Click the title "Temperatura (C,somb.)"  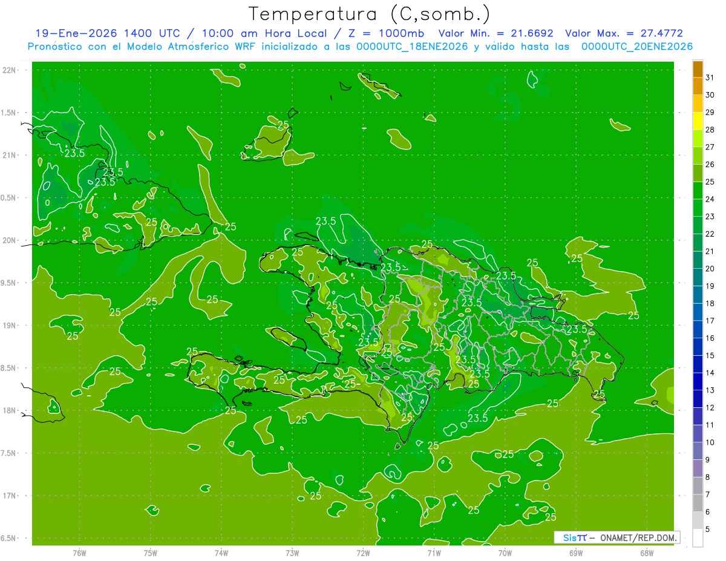(x=370, y=14)
